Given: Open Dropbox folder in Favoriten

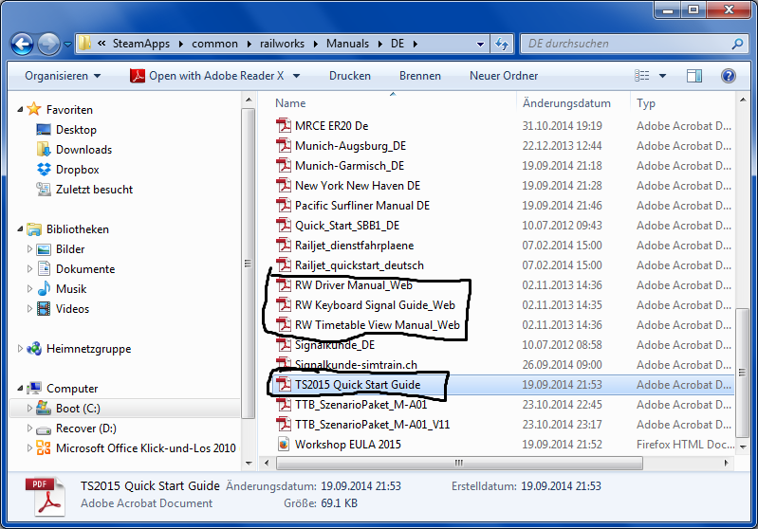Looking at the screenshot, I should 78,169.
